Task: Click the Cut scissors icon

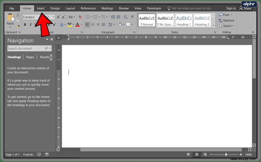Action: click(x=18, y=15)
